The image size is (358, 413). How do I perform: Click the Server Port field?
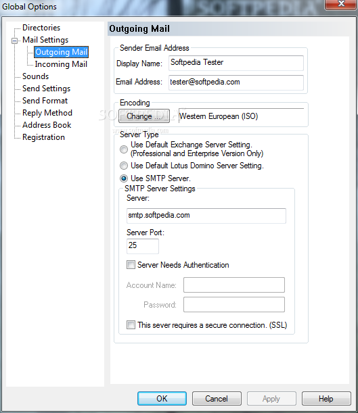point(143,246)
